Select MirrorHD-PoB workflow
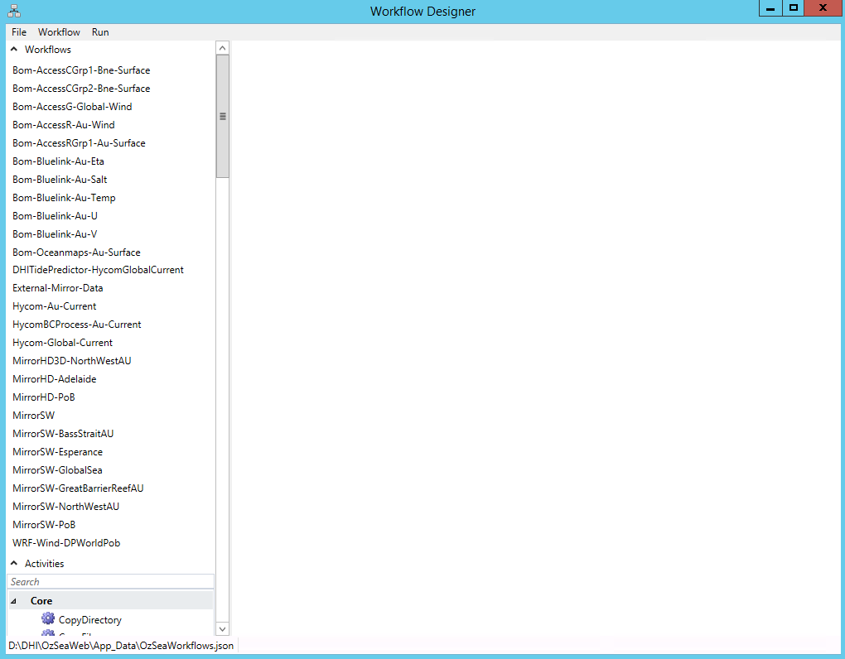The width and height of the screenshot is (845, 659). [x=44, y=397]
